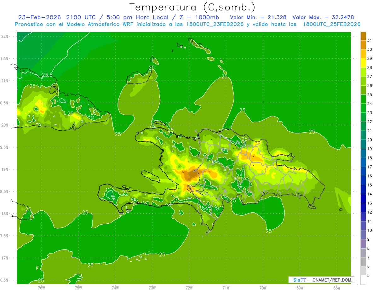Click the 22N latitude axis label
This screenshot has height=292, width=378.
[5, 37]
